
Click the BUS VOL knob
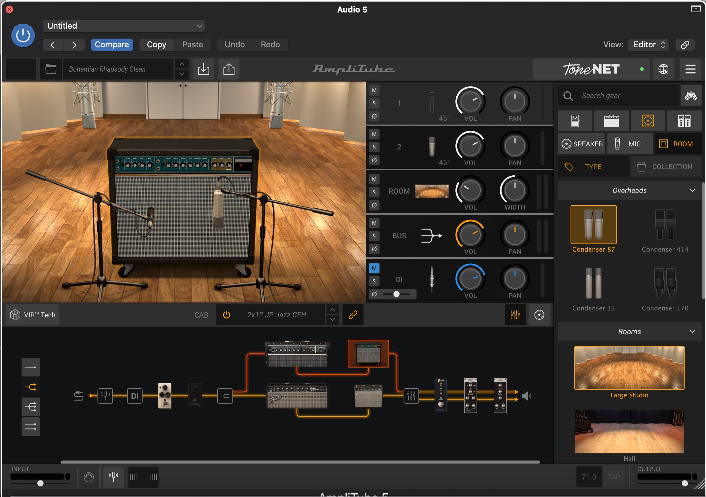pos(470,235)
